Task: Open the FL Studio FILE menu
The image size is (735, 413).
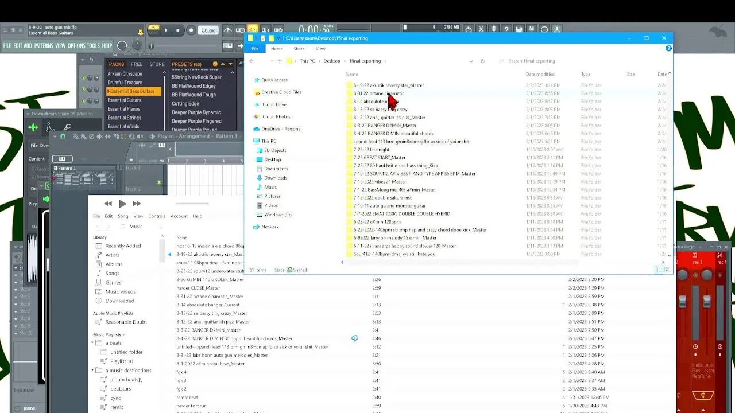Action: click(7, 46)
